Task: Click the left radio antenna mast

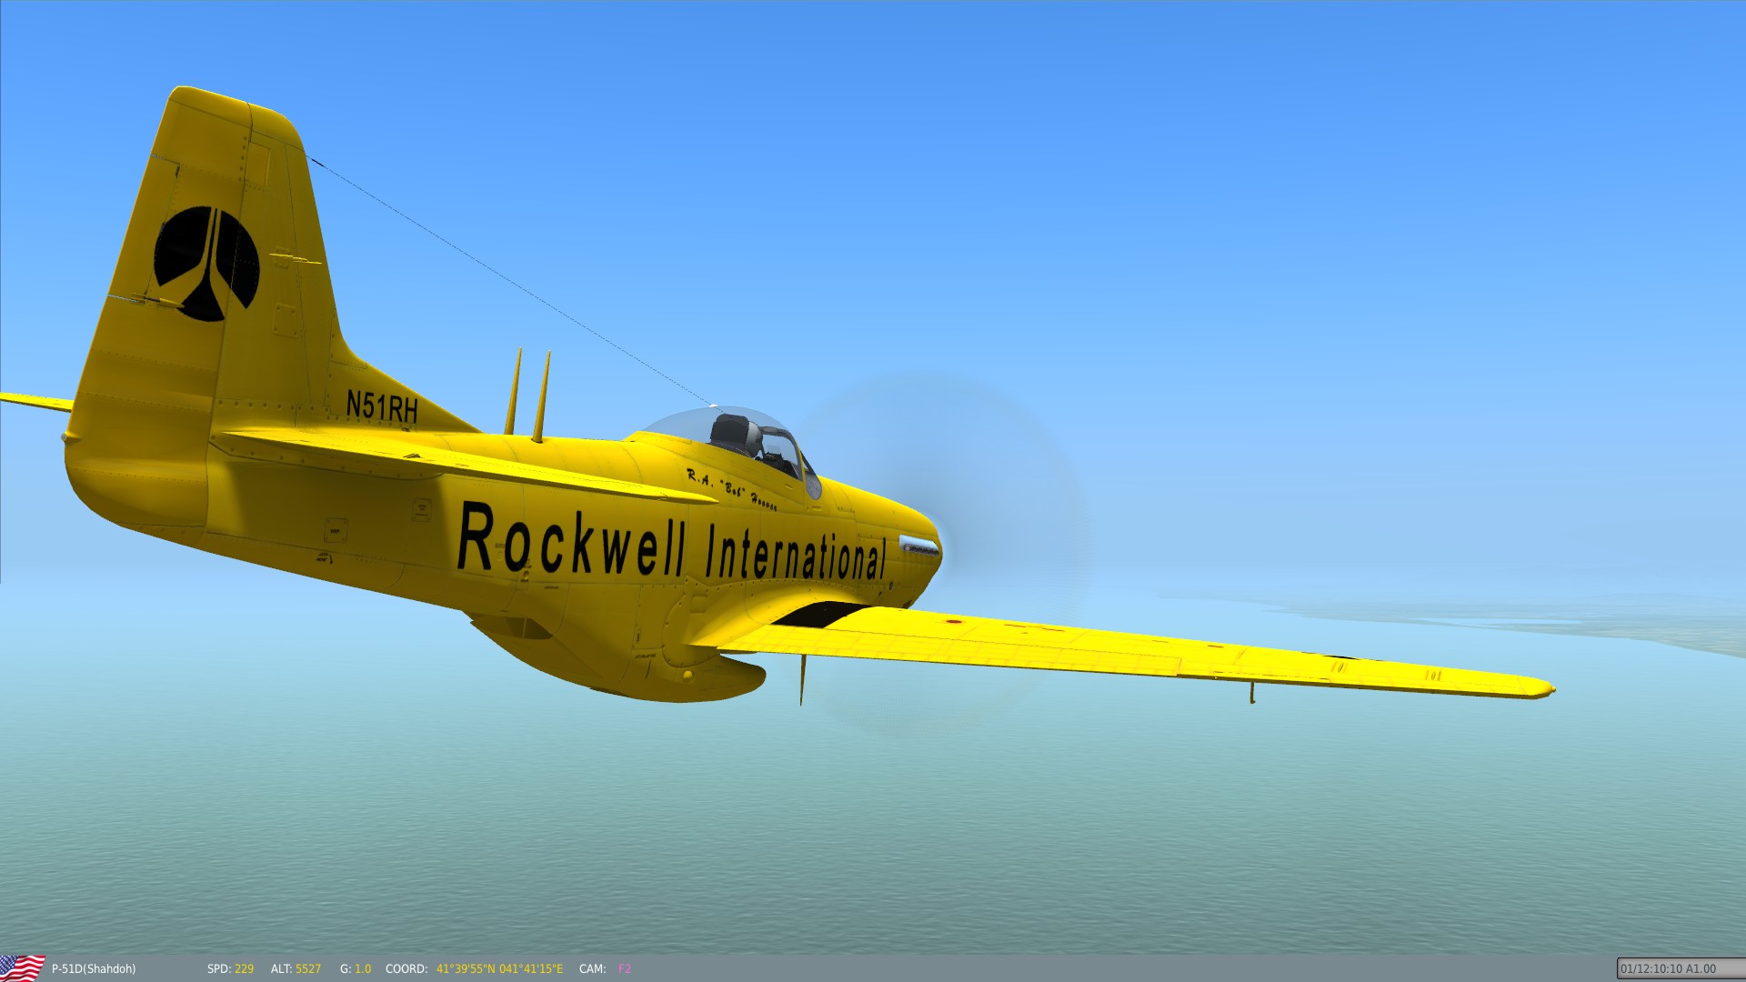Action: click(x=514, y=391)
